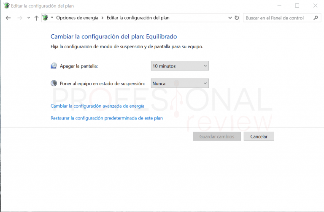Screen dimensions: 324x212
Task: Go back with the left arrow button
Action: tap(8, 18)
